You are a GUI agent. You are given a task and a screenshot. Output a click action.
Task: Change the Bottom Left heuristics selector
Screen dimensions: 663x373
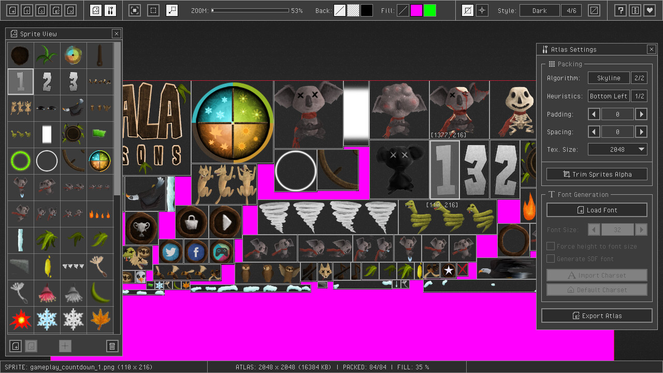[609, 96]
